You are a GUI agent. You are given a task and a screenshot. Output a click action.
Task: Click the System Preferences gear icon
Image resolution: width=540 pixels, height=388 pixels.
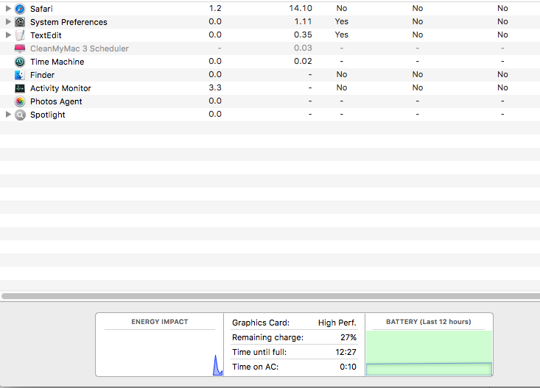[20, 22]
